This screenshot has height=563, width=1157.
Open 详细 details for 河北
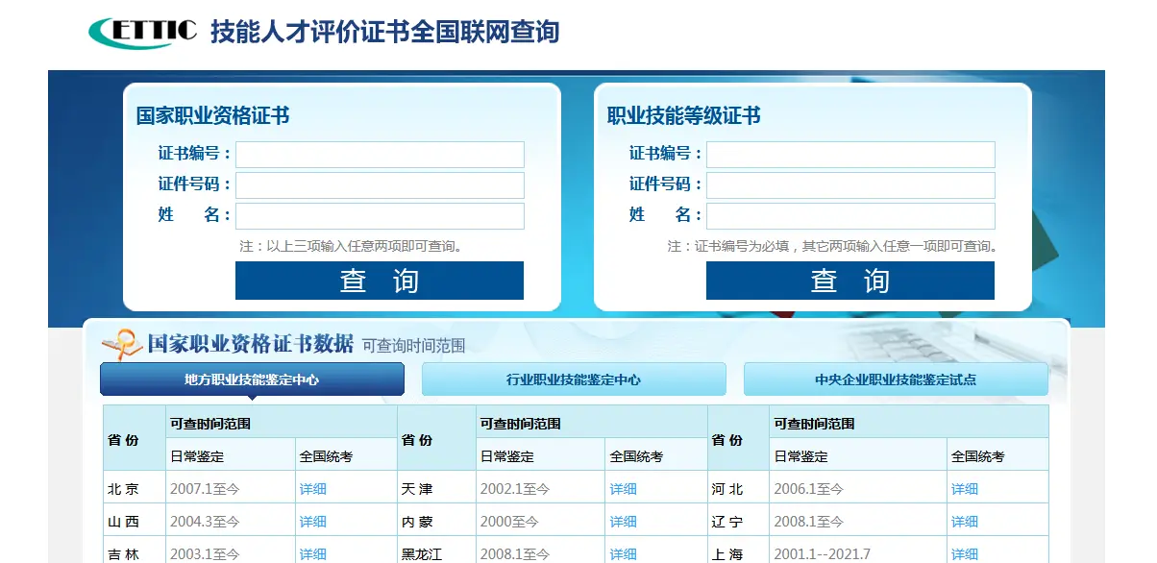(x=963, y=488)
